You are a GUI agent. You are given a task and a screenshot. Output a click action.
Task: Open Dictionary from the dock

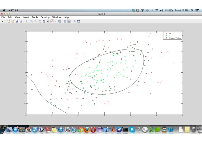click(x=48, y=129)
